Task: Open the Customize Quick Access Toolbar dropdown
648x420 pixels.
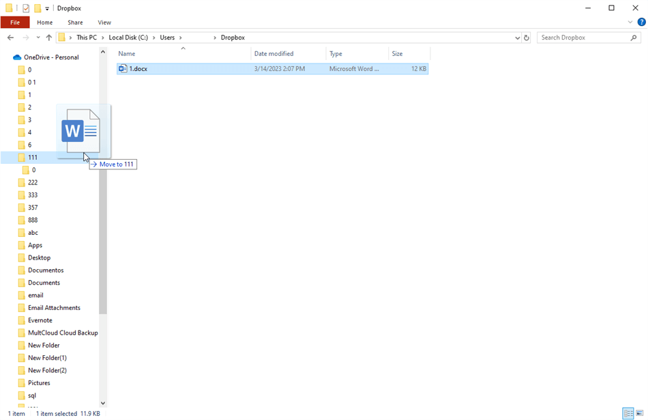Action: (x=47, y=8)
